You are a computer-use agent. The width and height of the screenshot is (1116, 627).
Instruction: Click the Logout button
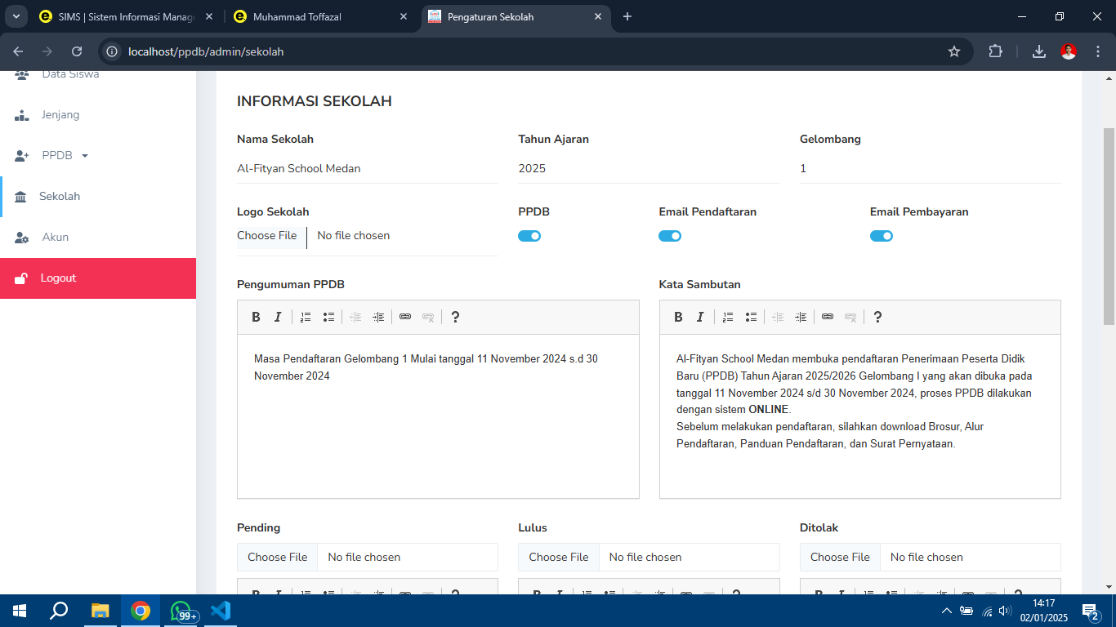click(58, 278)
